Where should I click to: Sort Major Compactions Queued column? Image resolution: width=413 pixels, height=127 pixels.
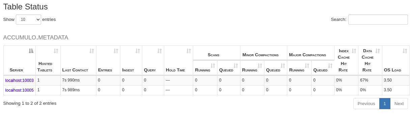(x=330, y=66)
